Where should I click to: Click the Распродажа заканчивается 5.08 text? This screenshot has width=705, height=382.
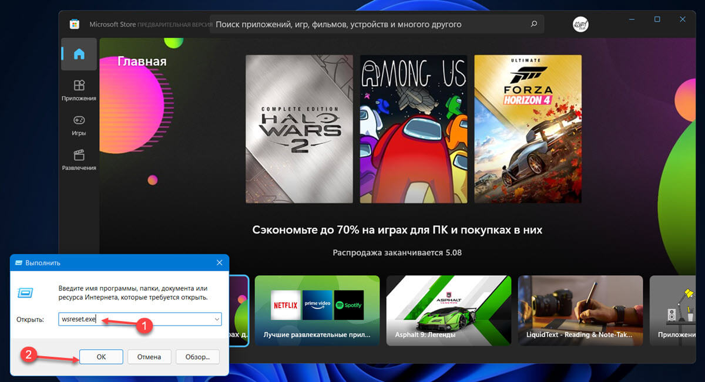click(x=397, y=253)
